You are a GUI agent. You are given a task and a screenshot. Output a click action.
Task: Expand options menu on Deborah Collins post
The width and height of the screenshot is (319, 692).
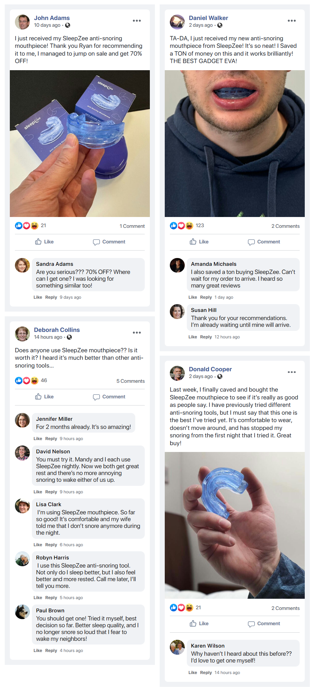137,333
